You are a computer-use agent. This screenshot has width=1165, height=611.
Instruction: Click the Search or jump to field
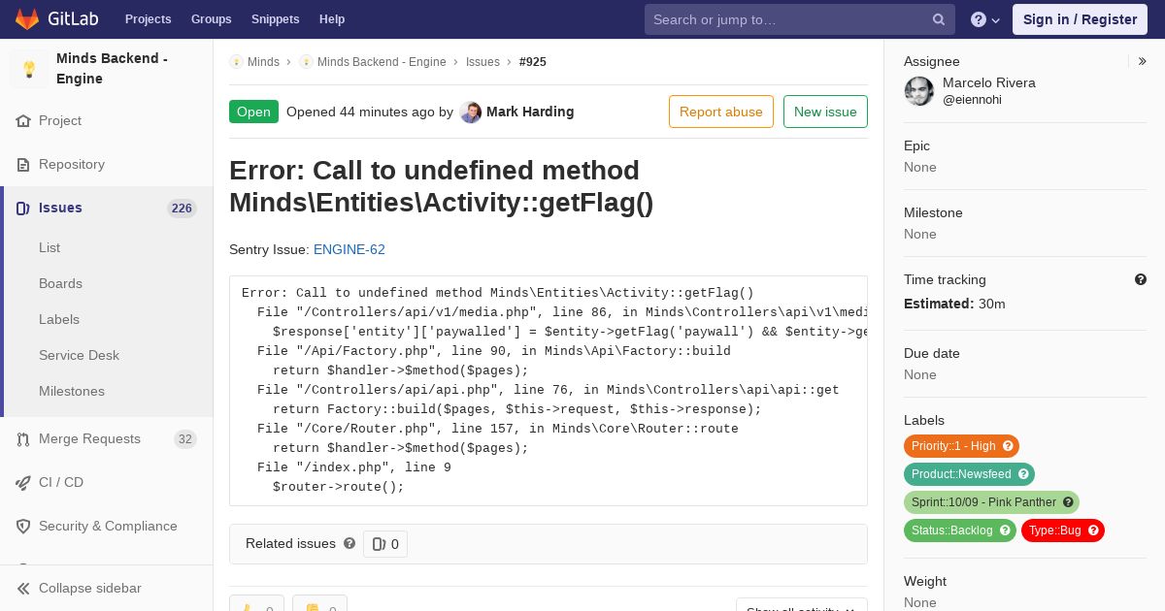coord(800,19)
